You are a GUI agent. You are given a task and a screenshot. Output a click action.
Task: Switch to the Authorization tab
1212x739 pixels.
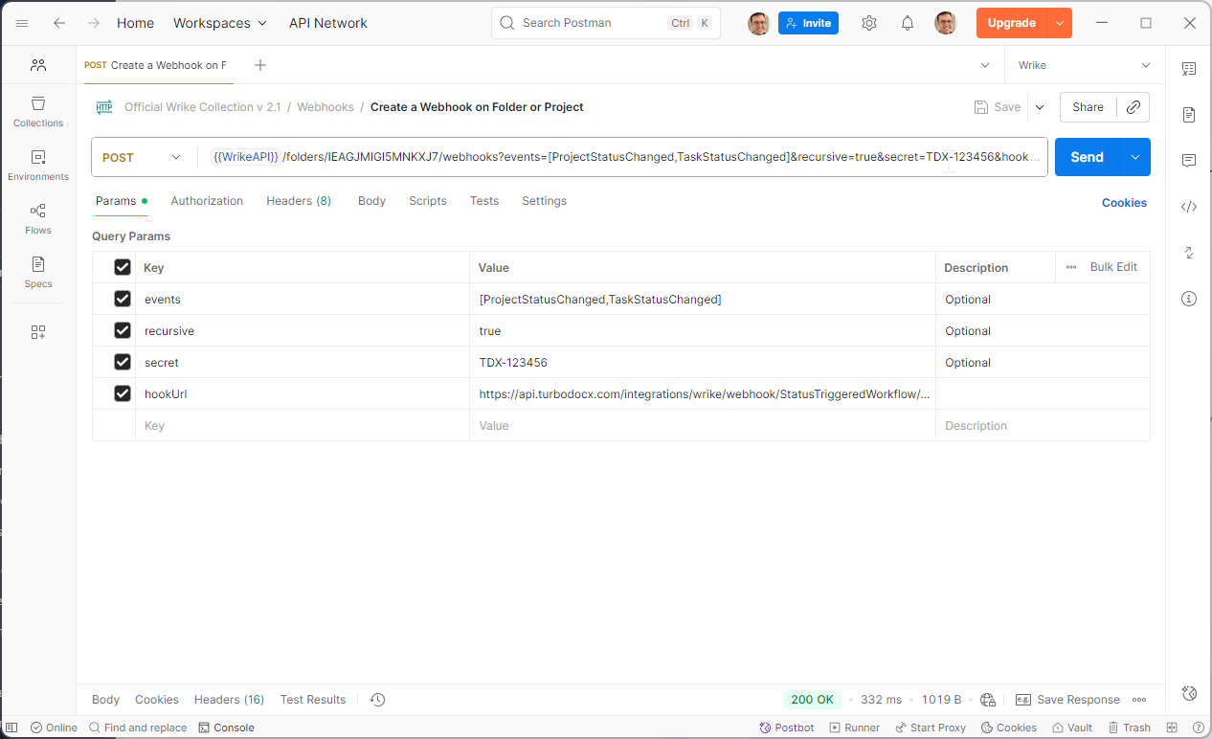(207, 201)
